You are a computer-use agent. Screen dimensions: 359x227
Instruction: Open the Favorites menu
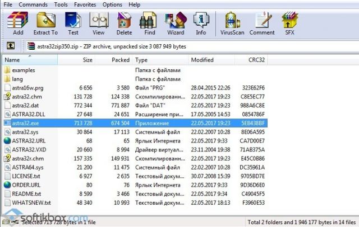tap(85, 4)
